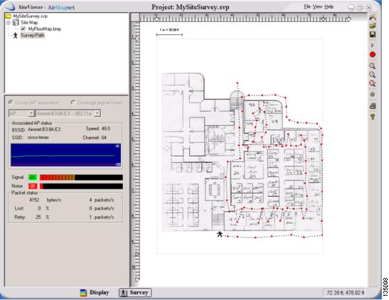Click the walking man Survey Path icon
This screenshot has width=389, height=300.
pyautogui.click(x=16, y=35)
